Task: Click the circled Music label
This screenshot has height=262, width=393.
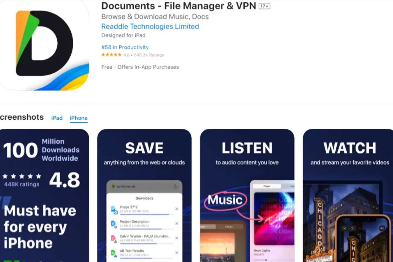Action: (x=225, y=200)
